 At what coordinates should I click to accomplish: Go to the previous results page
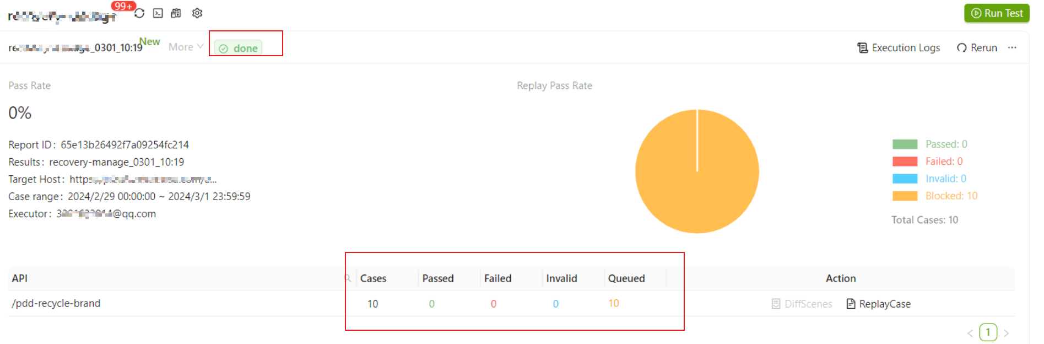click(x=970, y=333)
